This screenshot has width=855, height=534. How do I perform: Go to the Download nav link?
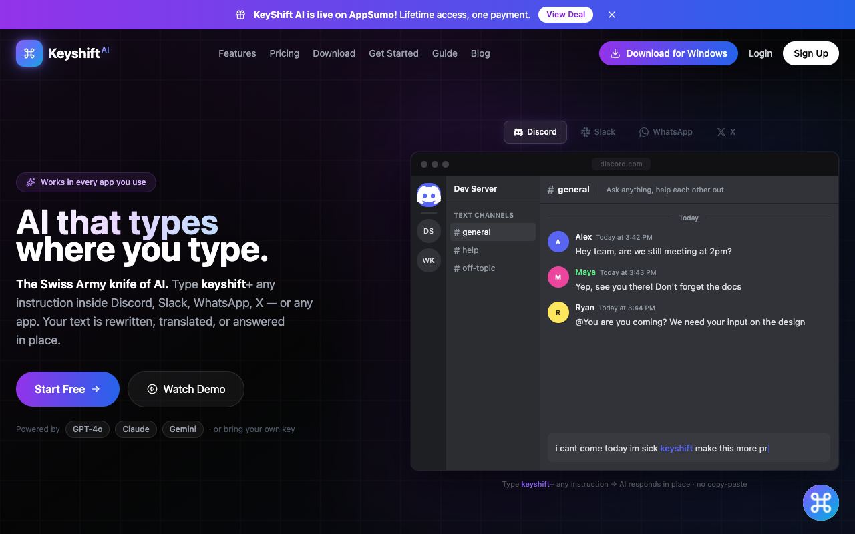click(334, 53)
